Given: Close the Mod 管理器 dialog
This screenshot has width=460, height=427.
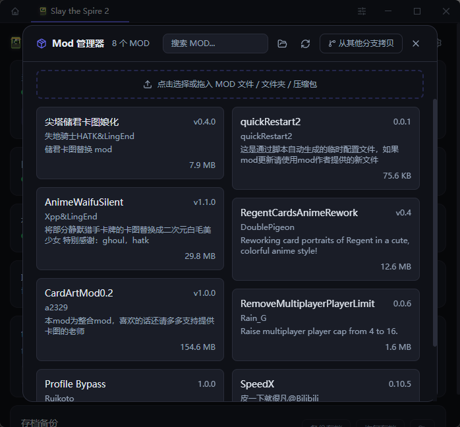Looking at the screenshot, I should click(416, 43).
